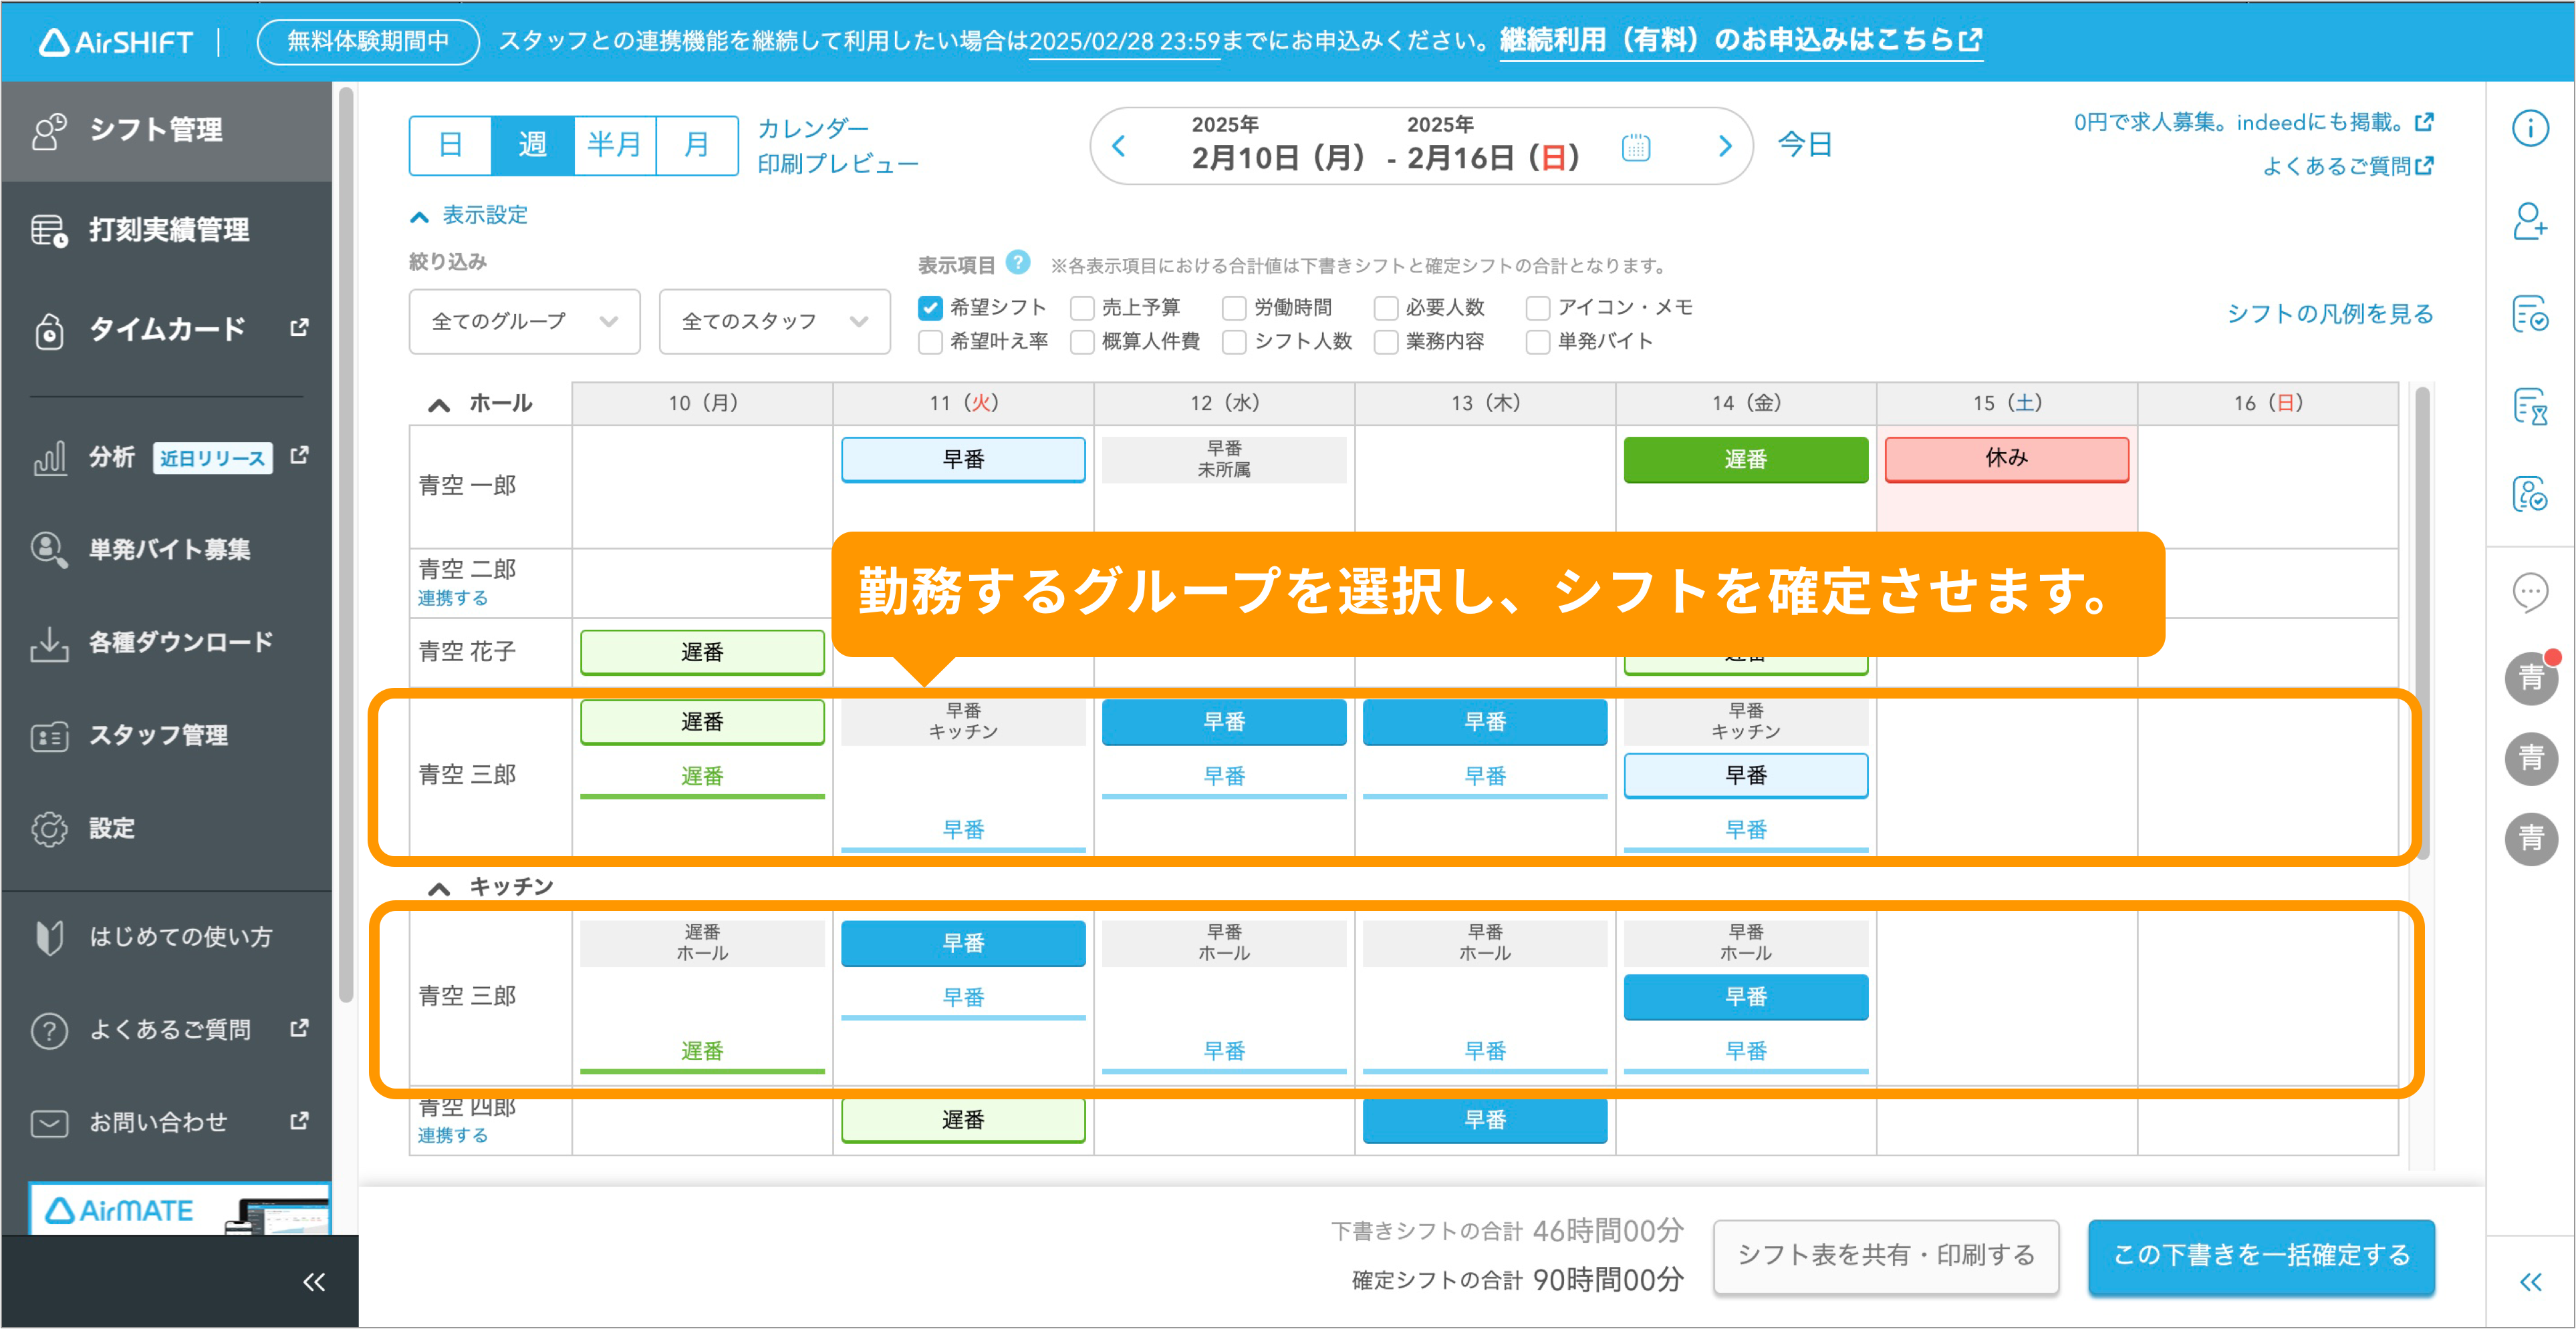Check the 単発バイト checkbox
Viewport: 2576px width, 1329px height.
(x=1538, y=342)
